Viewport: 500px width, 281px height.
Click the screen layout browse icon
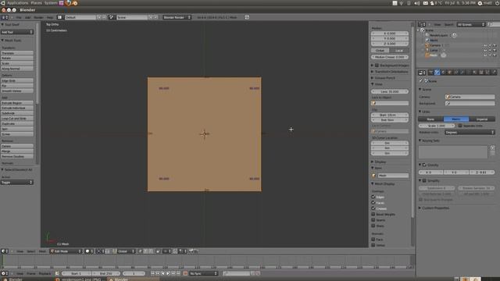point(59,17)
